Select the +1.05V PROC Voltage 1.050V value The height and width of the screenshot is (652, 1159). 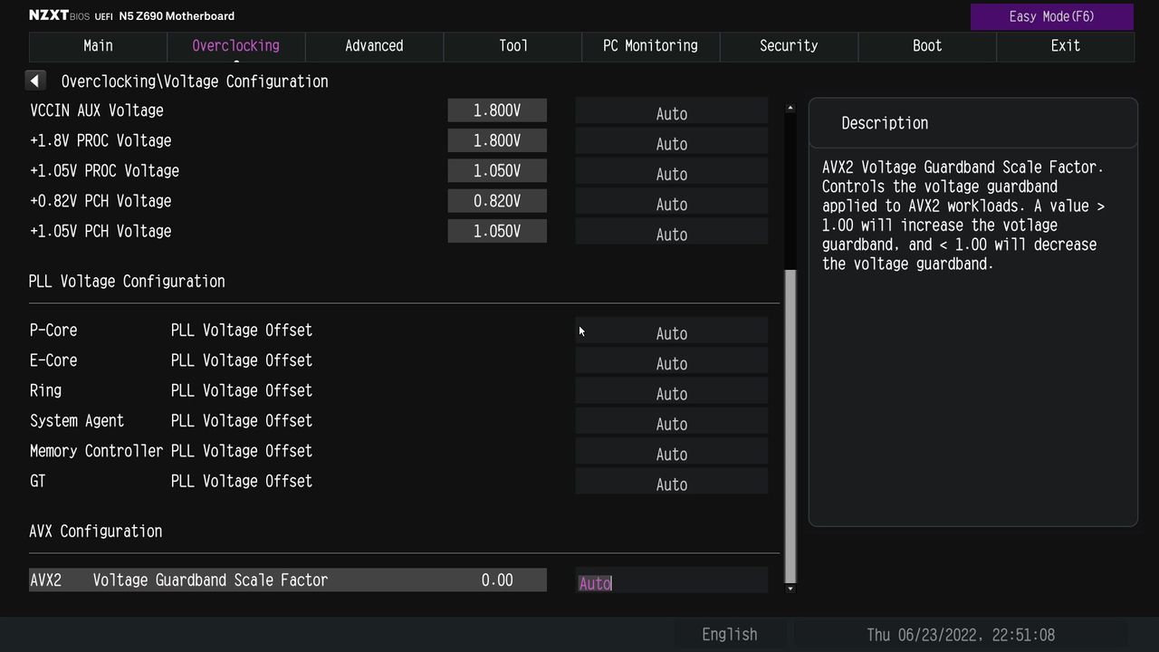click(497, 171)
